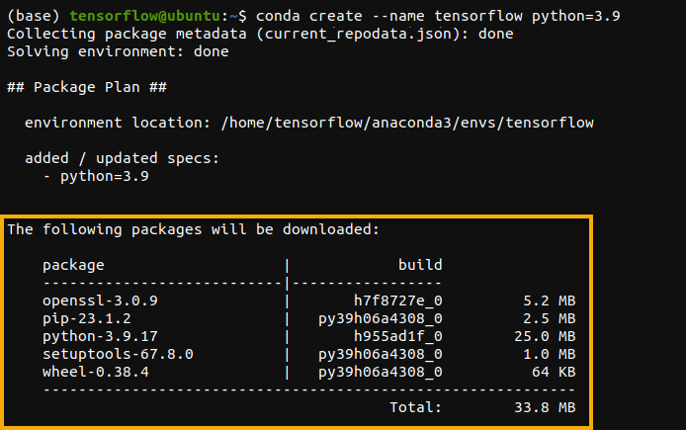Click the python size '25.0 MB'

(x=545, y=336)
